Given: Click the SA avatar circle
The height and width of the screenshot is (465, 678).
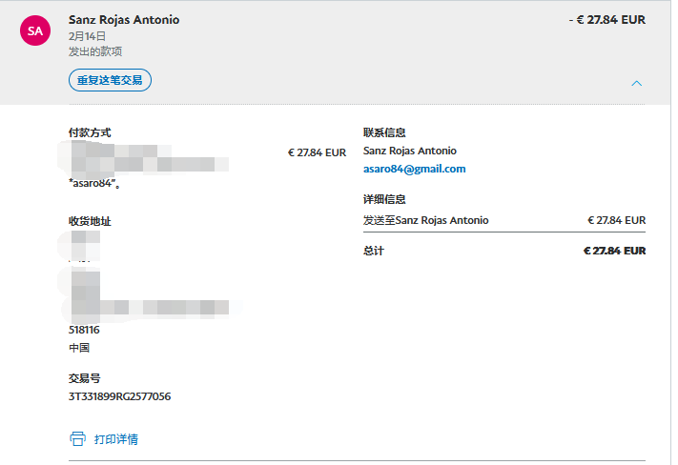Looking at the screenshot, I should [x=35, y=31].
